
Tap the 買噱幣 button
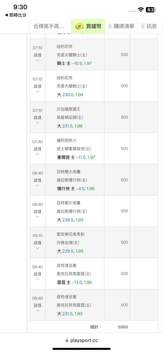[x=88, y=26]
